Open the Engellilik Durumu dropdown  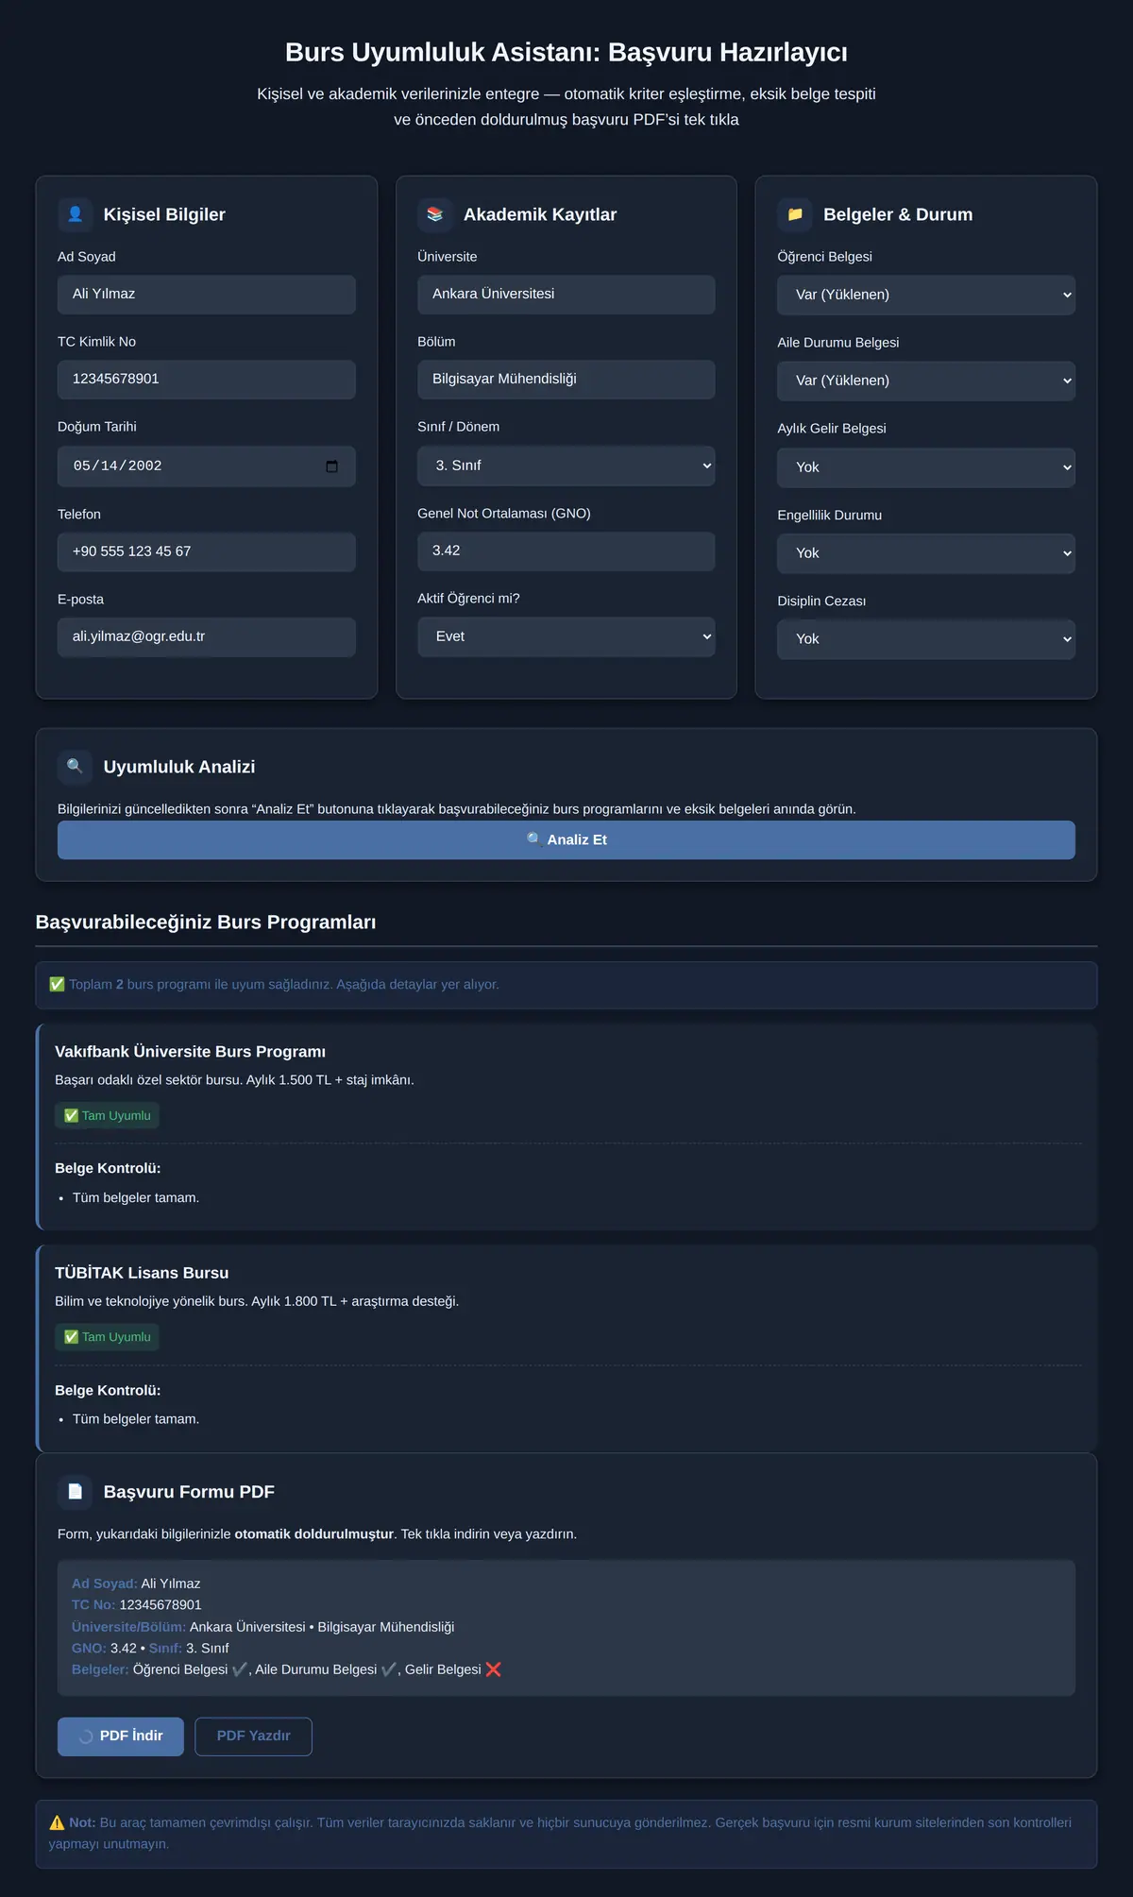coord(926,553)
